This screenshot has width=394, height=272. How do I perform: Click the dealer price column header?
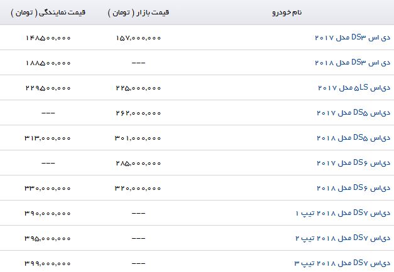click(x=48, y=13)
